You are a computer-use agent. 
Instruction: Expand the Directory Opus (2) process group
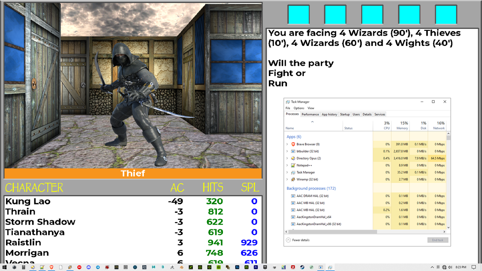287,158
